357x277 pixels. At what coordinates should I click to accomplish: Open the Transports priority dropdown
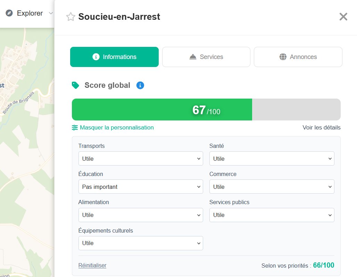click(x=141, y=159)
